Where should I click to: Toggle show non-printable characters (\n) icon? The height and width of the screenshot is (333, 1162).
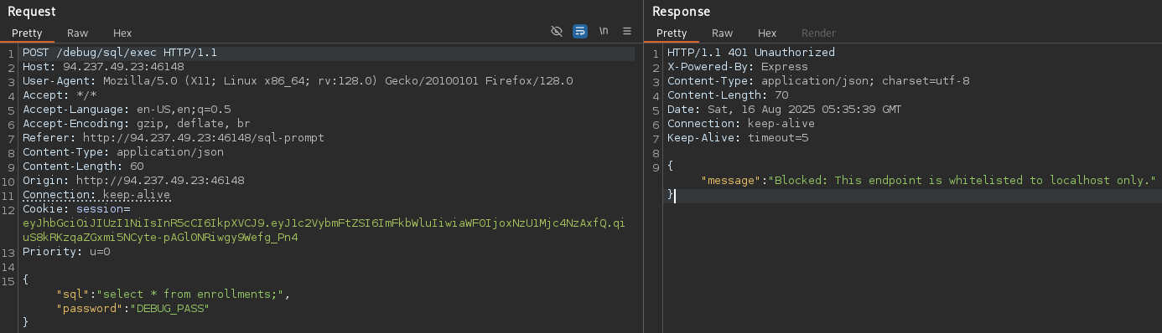(x=604, y=31)
